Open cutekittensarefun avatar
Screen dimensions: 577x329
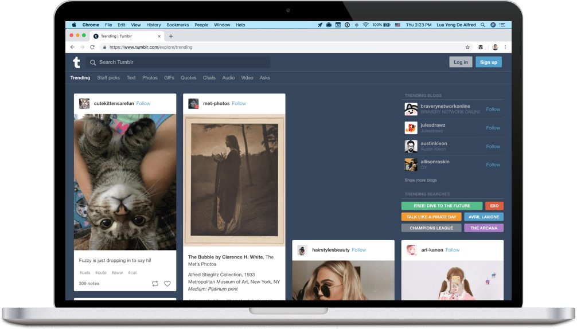click(x=84, y=104)
